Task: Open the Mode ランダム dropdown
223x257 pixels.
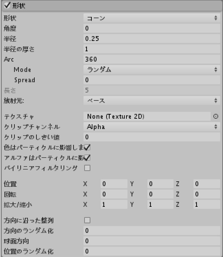Action: [x=151, y=70]
